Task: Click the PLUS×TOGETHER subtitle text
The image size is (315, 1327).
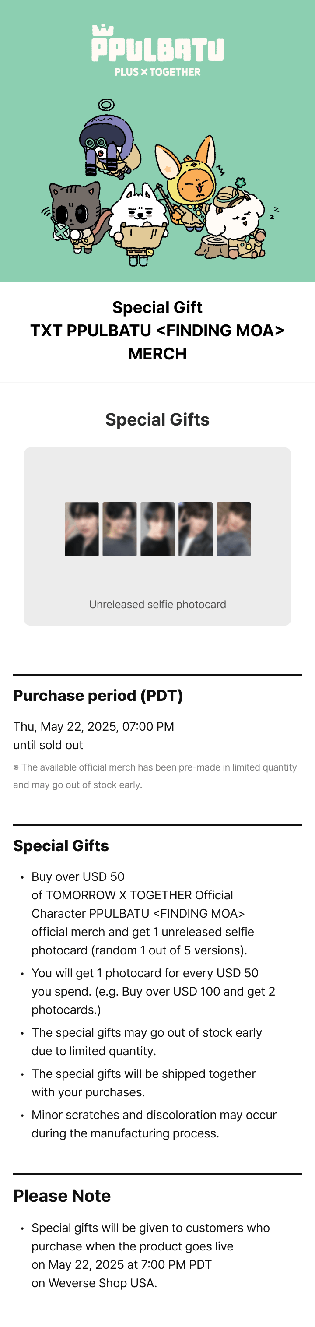Action: (157, 72)
